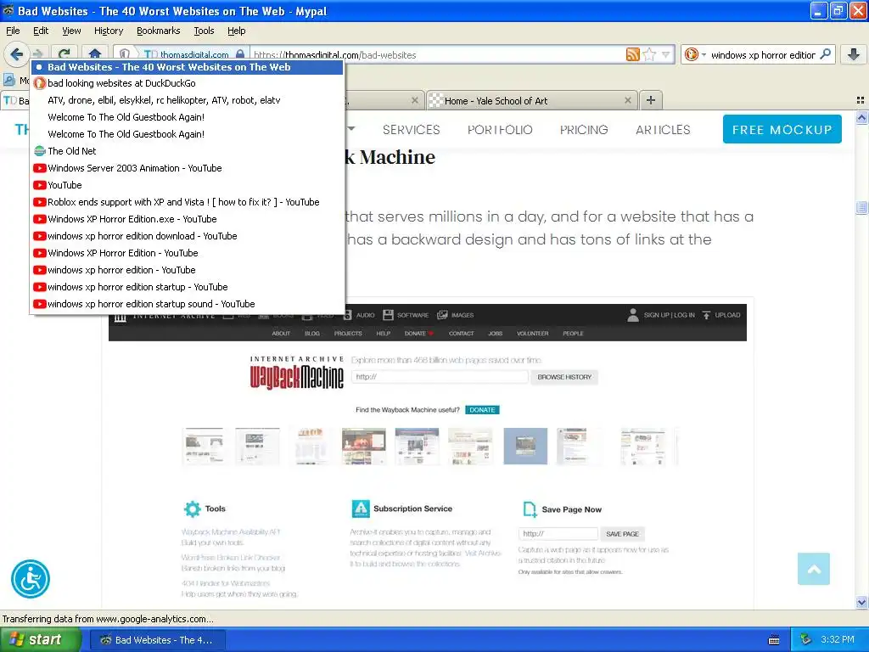
Task: Open the DuckDuckGo search engine selector
Action: 696,54
